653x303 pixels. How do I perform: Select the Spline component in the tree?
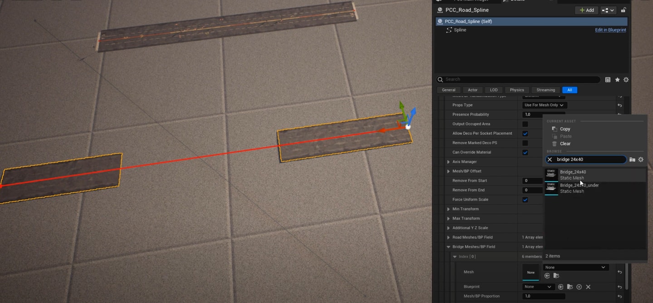click(x=460, y=30)
